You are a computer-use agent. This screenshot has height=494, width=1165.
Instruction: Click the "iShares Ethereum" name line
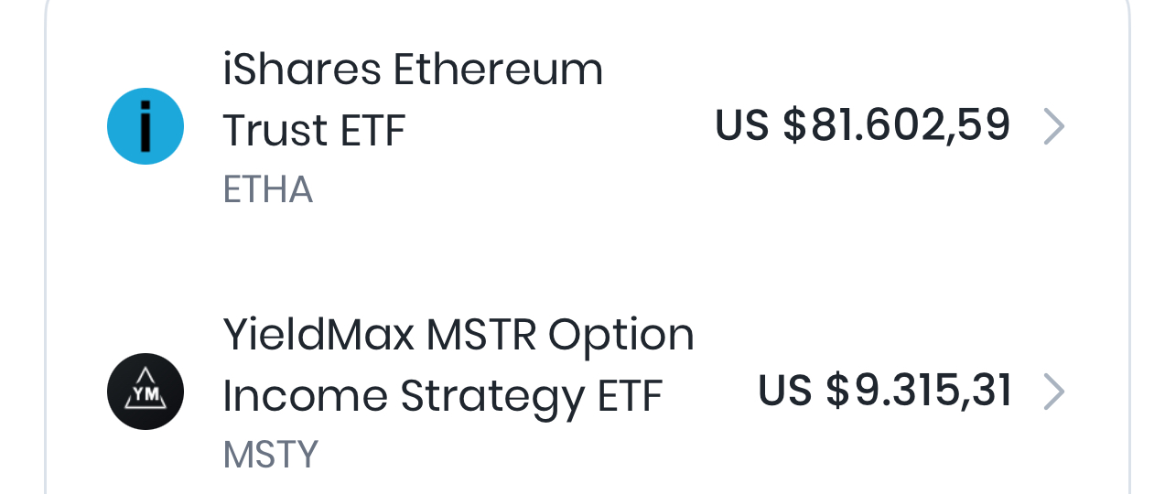click(x=413, y=70)
